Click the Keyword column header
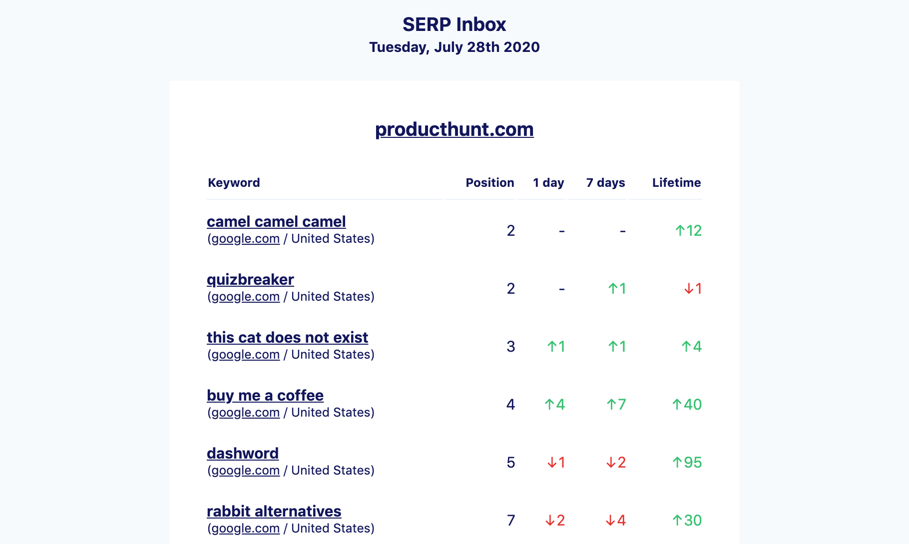 tap(233, 183)
